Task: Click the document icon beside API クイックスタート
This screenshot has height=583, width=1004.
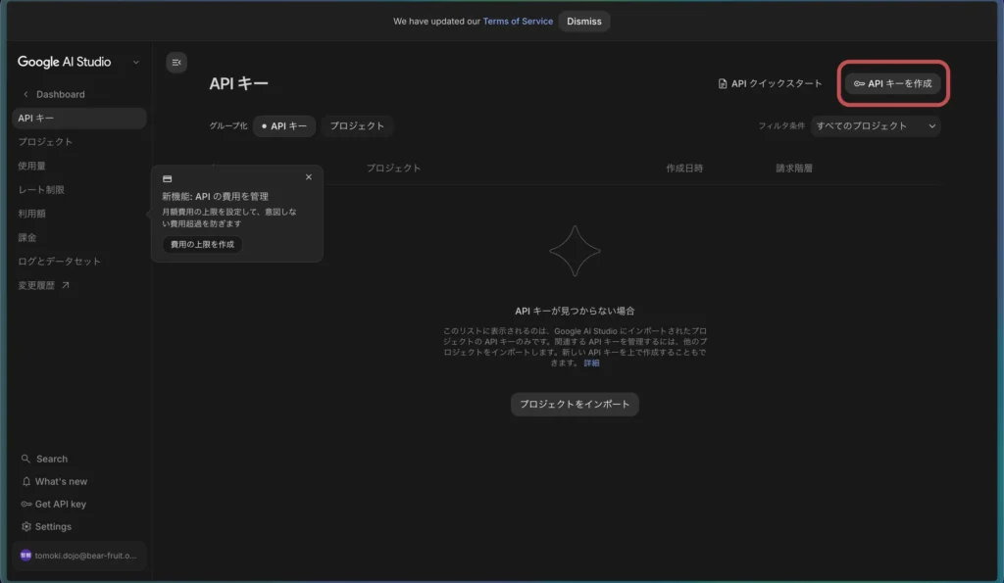Action: click(x=723, y=84)
